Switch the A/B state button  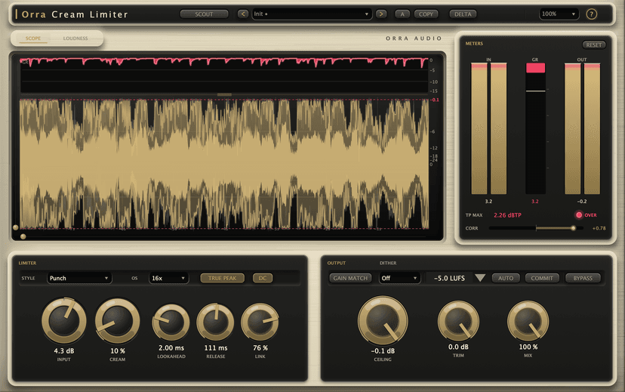coord(402,14)
